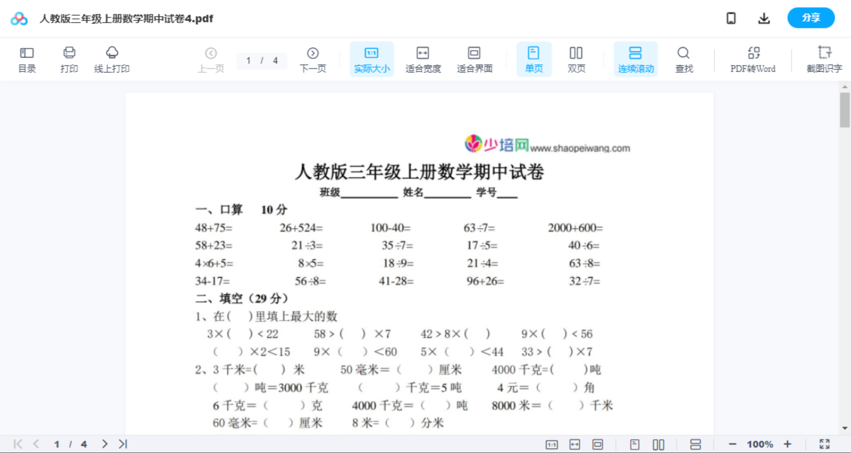Image resolution: width=851 pixels, height=453 pixels.
Task: Switch to 单页 single page mode
Action: click(533, 59)
